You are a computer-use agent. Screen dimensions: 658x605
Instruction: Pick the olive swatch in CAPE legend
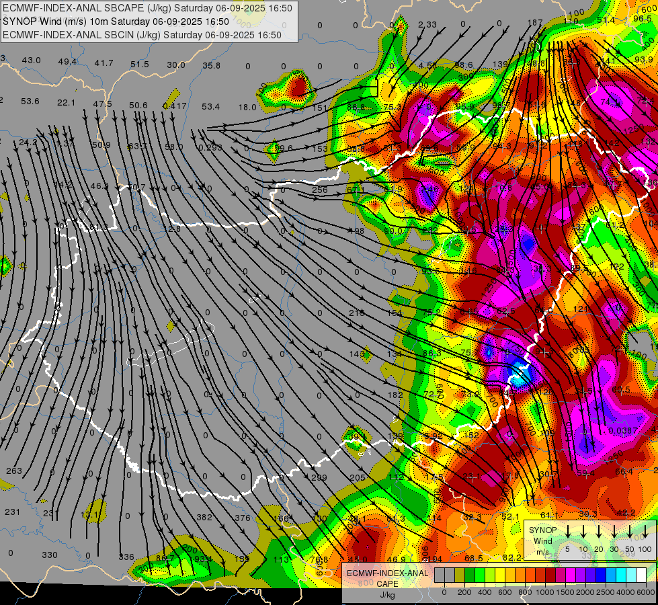[x=460, y=575]
